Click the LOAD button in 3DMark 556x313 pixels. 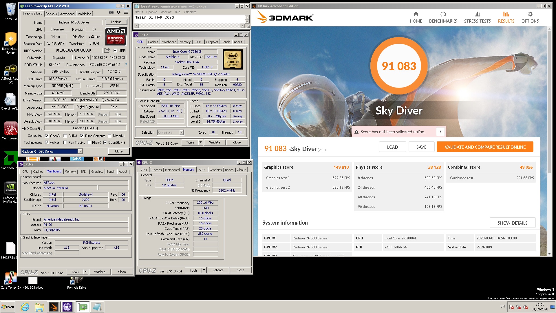(x=392, y=147)
